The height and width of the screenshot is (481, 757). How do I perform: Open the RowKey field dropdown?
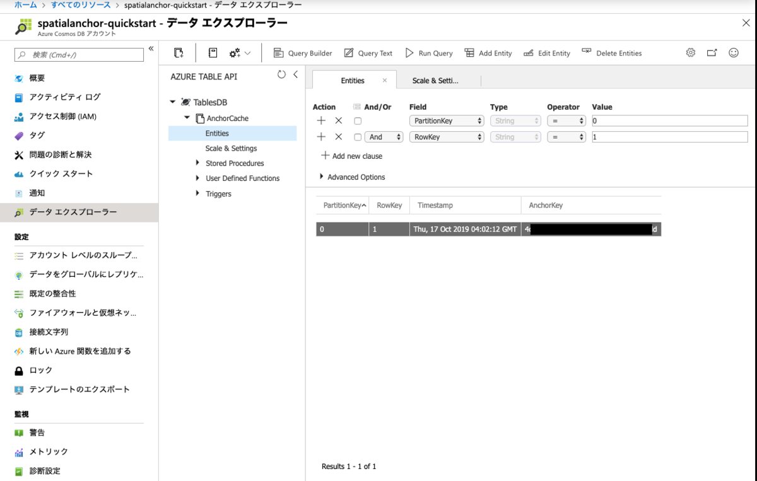click(x=447, y=137)
